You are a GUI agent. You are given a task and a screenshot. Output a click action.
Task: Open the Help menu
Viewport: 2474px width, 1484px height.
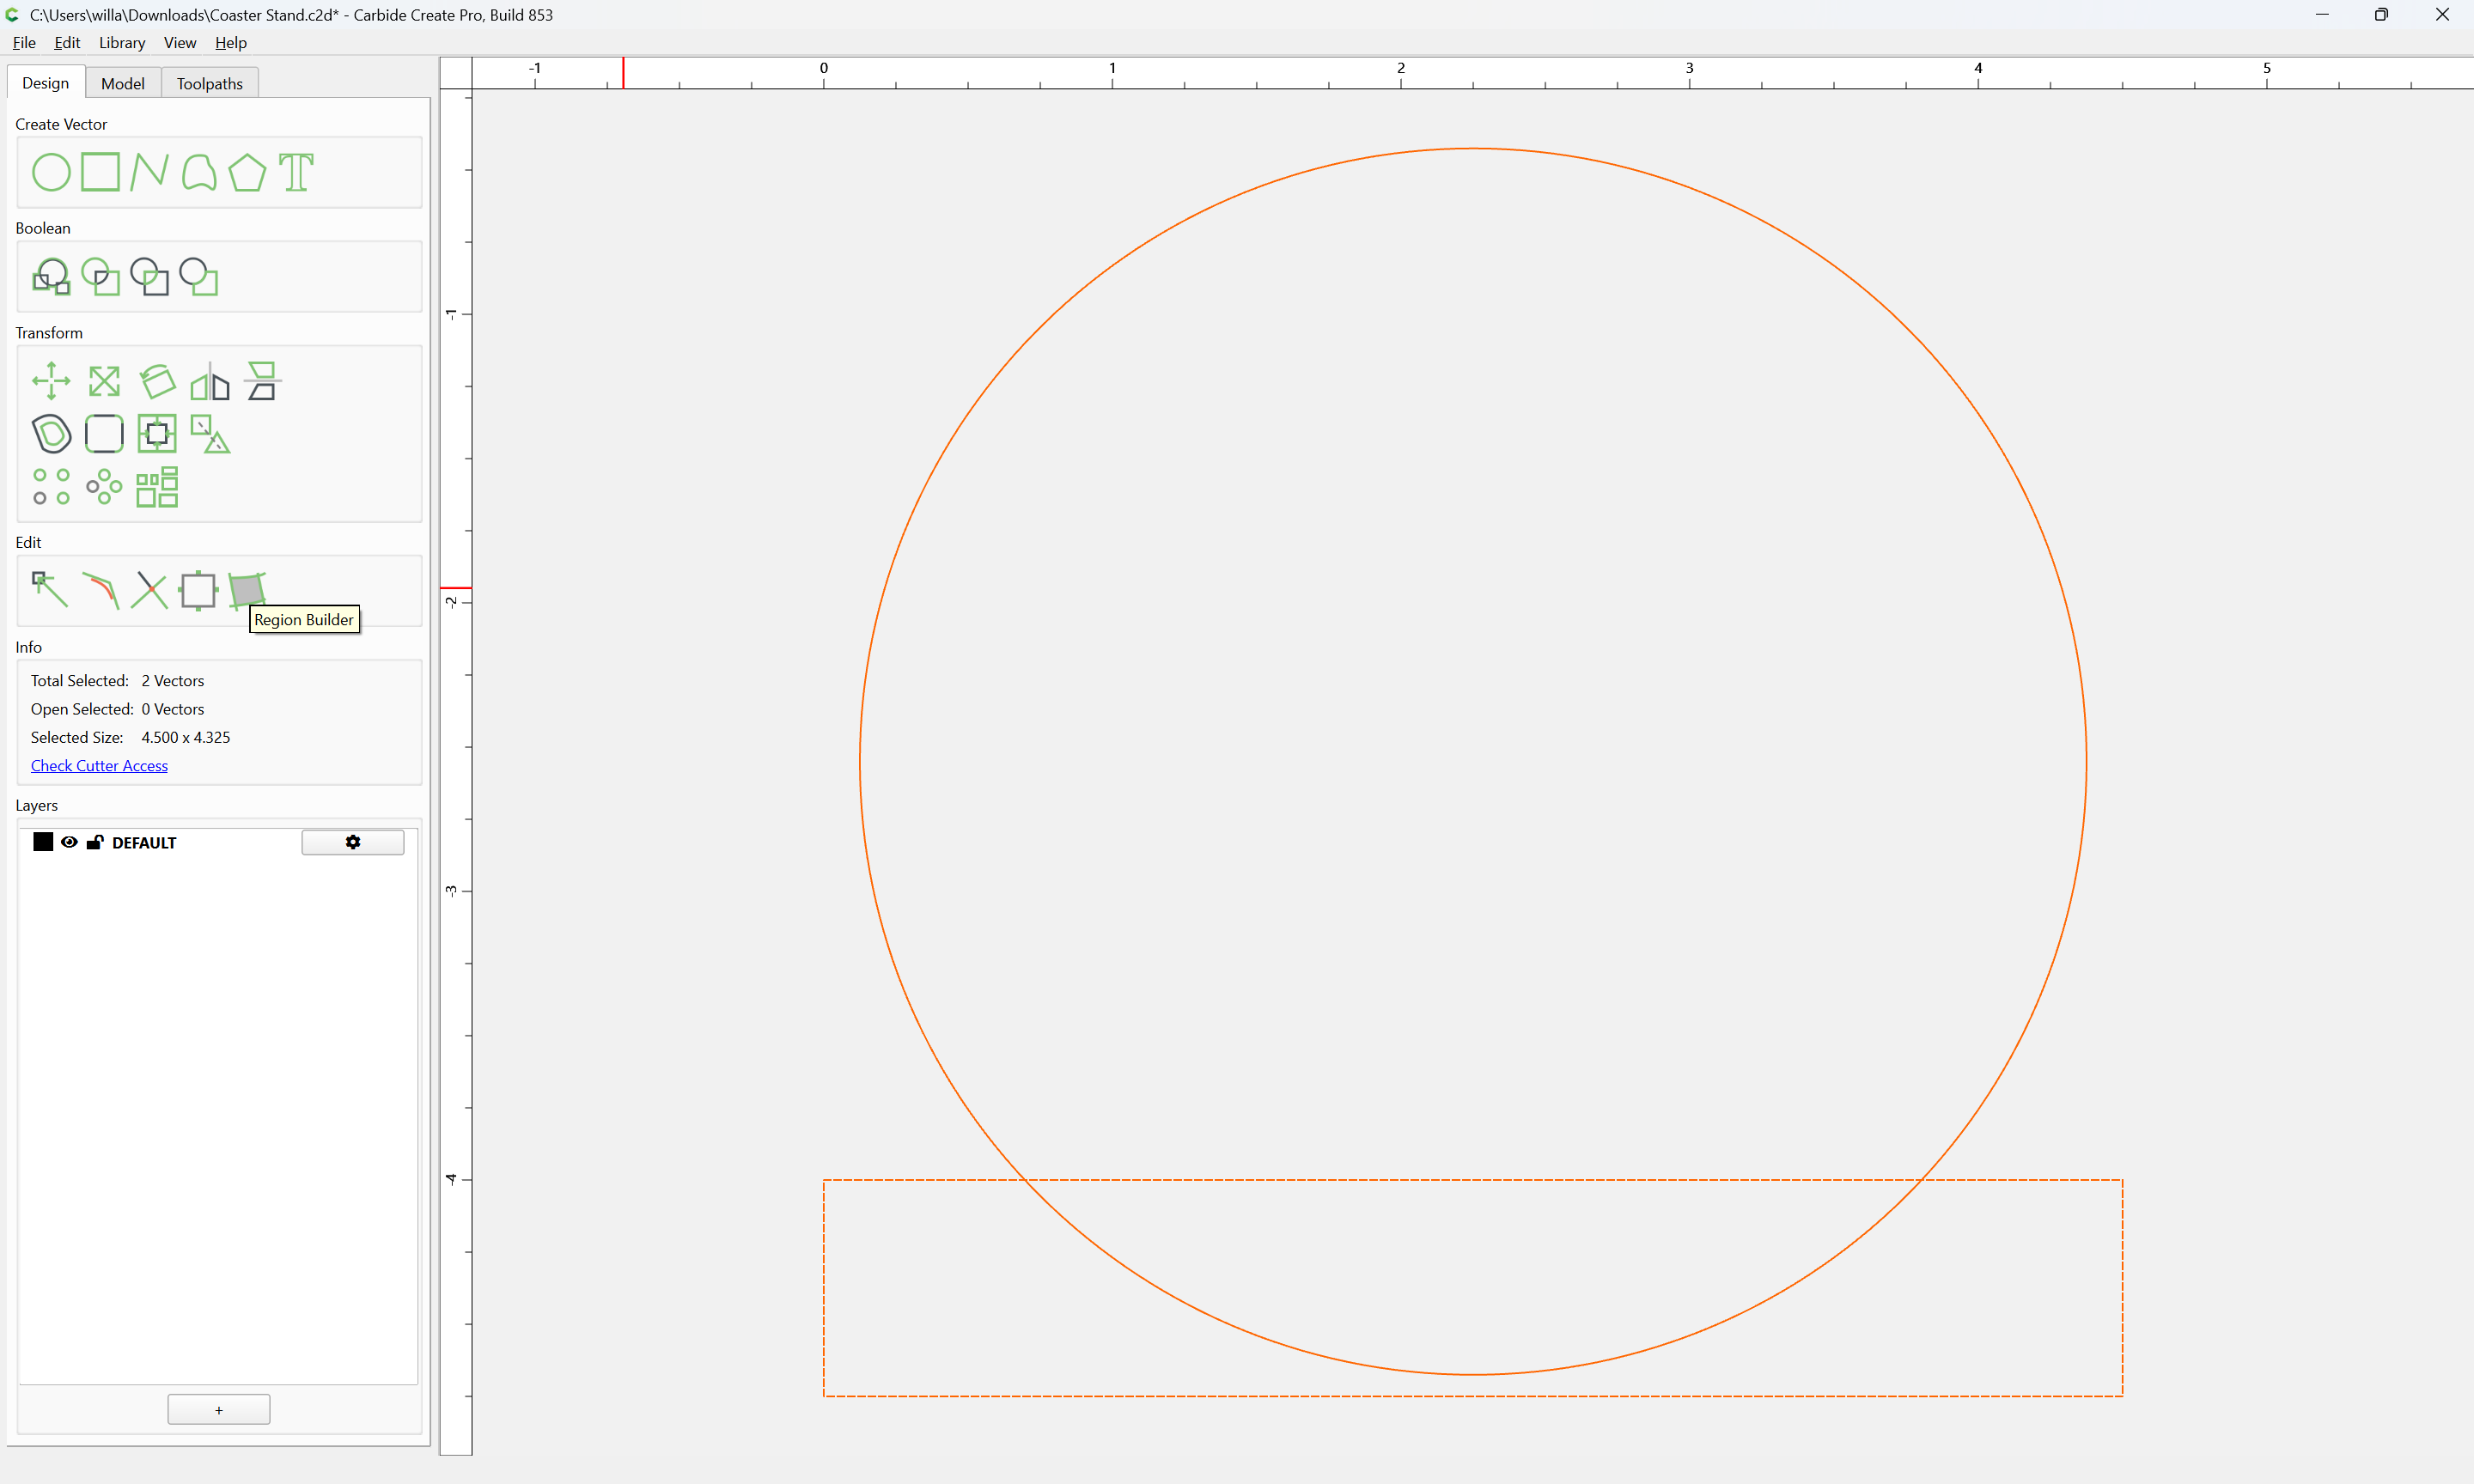click(x=231, y=42)
